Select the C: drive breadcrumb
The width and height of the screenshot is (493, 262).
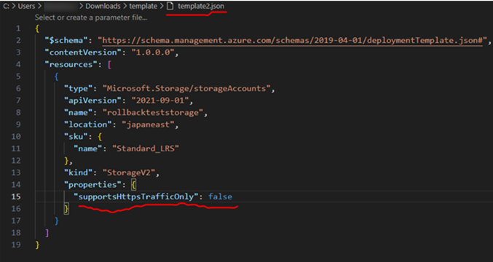pos(6,6)
